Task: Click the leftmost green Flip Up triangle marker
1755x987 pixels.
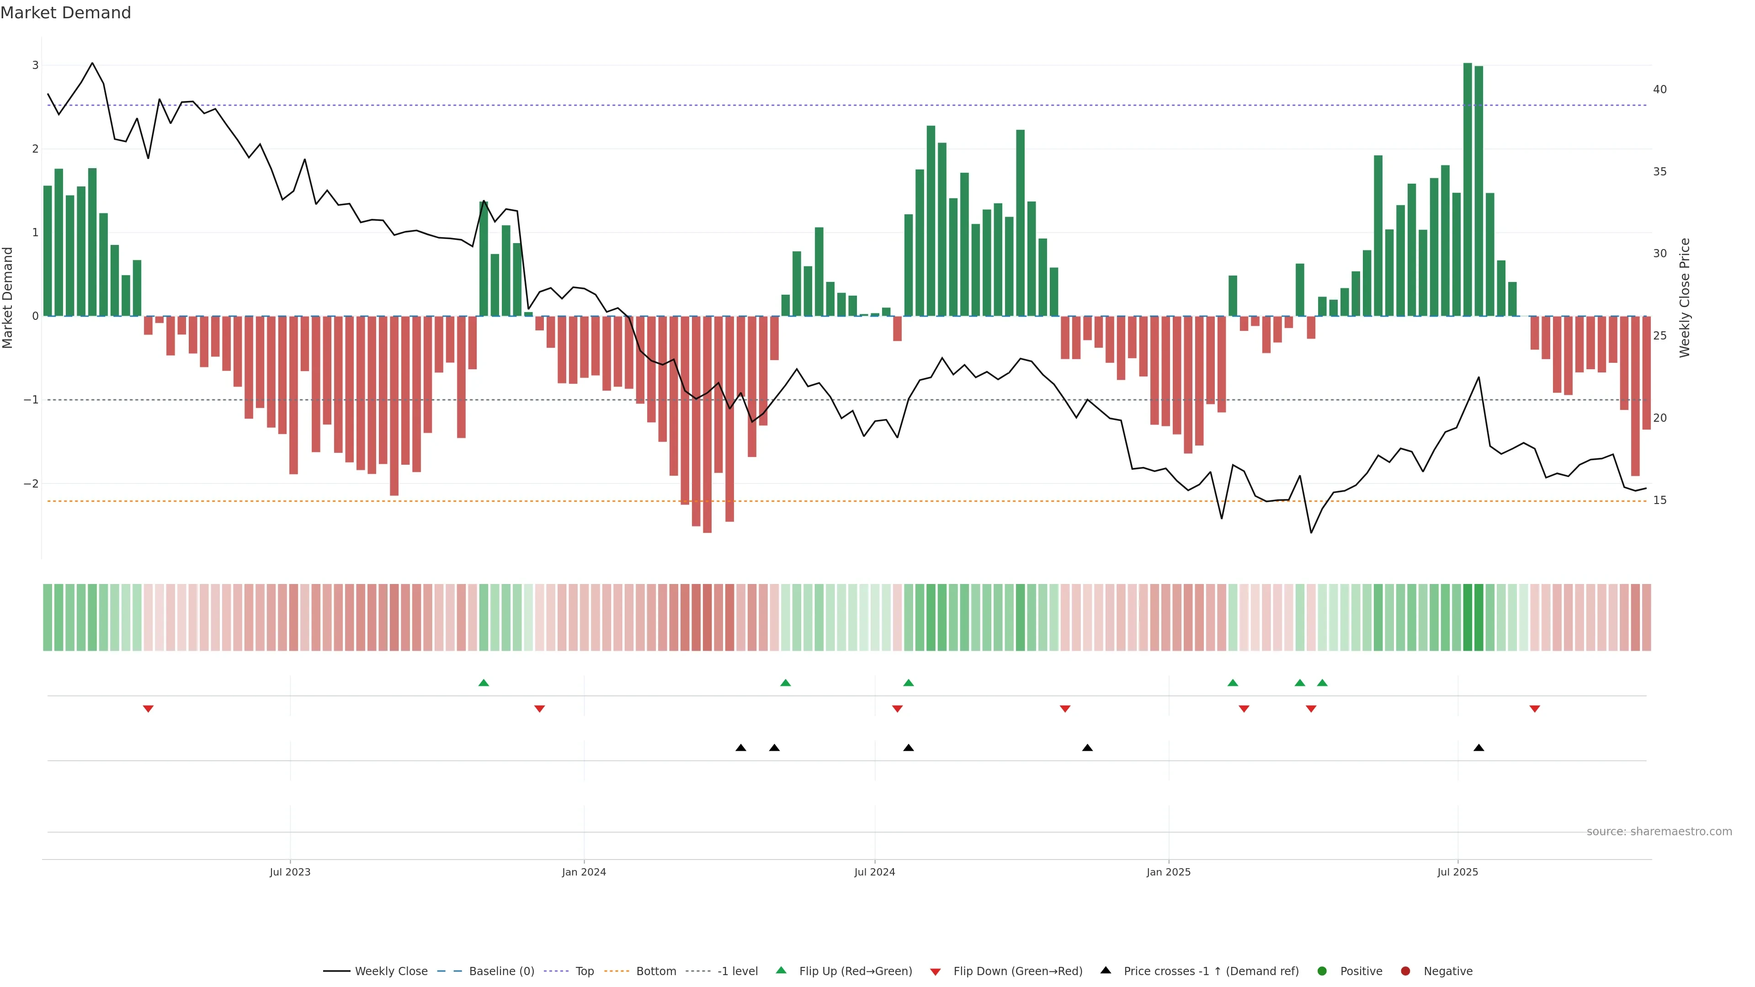Action: 484,683
